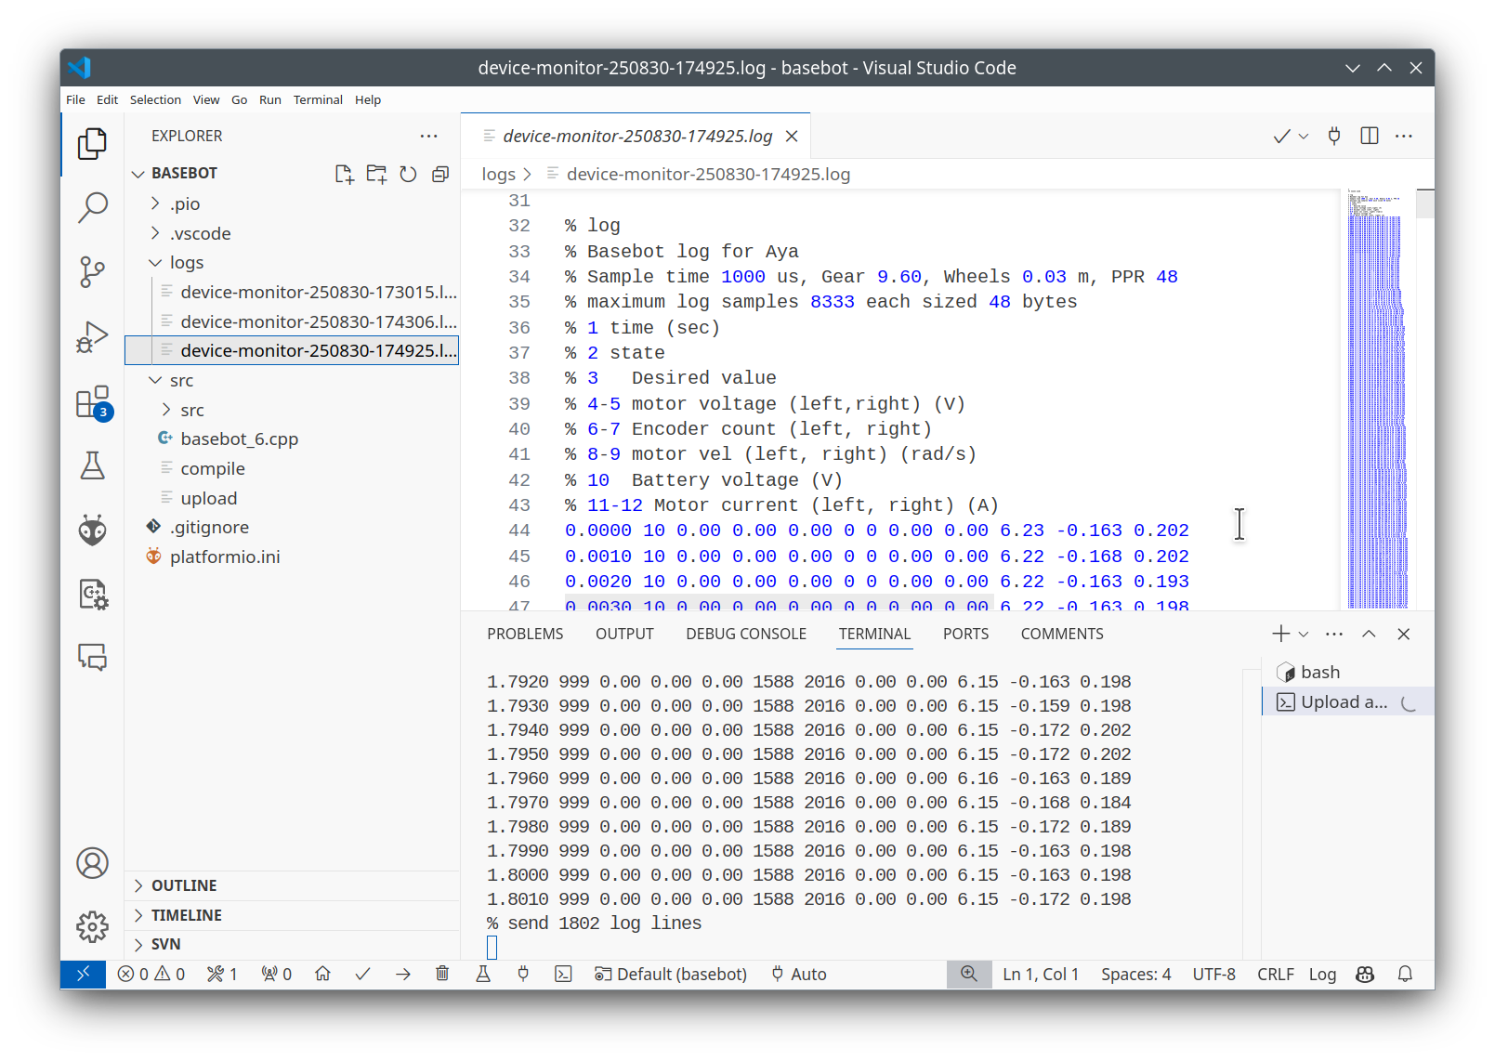This screenshot has width=1495, height=1061.
Task: Open the Testing flask view
Action: tap(92, 465)
